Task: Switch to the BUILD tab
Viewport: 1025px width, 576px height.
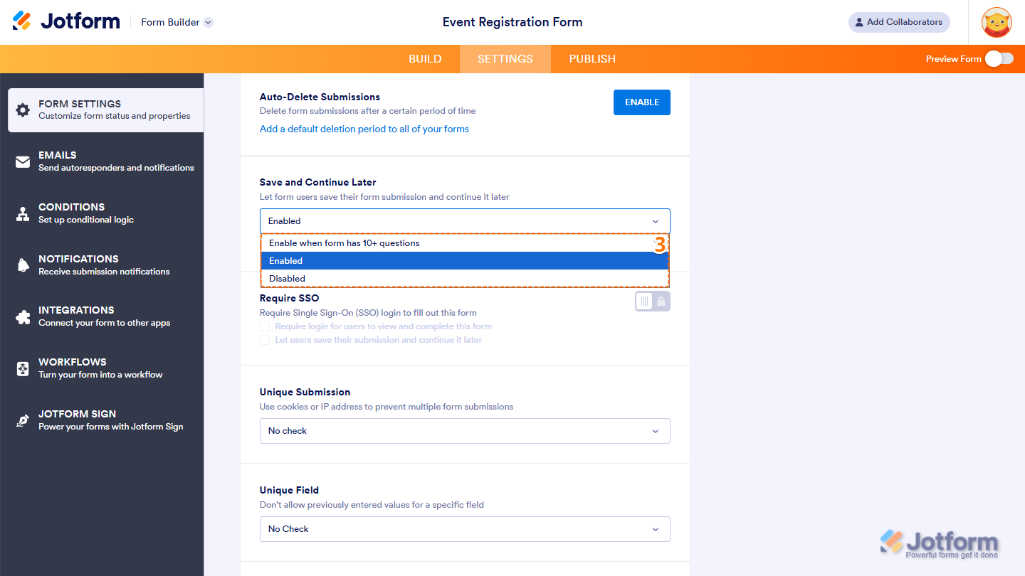Action: tap(425, 59)
